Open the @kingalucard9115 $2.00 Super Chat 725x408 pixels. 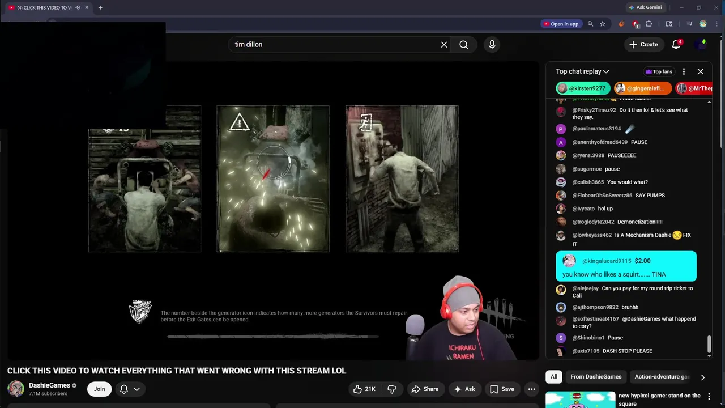[626, 267]
